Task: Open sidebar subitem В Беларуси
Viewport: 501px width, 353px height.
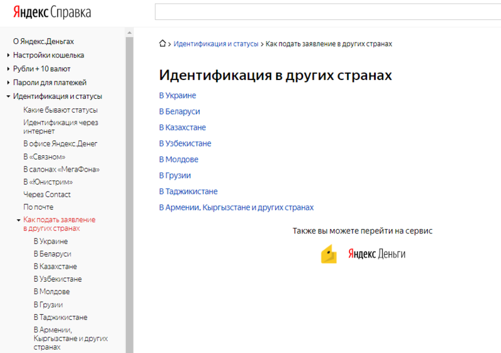Action: point(53,254)
